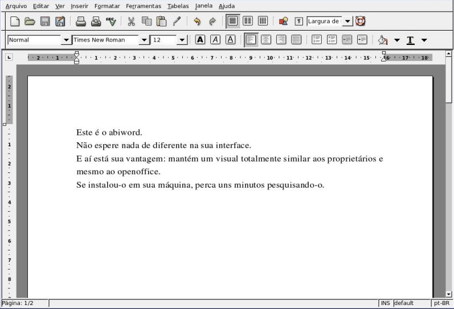Expand highlight color dropdown arrow
This screenshot has height=309, width=454.
point(397,40)
